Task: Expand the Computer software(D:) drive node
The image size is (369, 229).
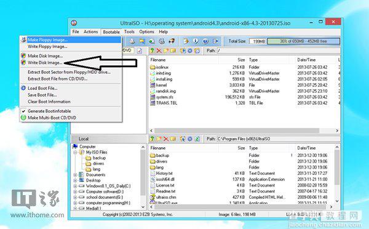Action: (x=75, y=192)
